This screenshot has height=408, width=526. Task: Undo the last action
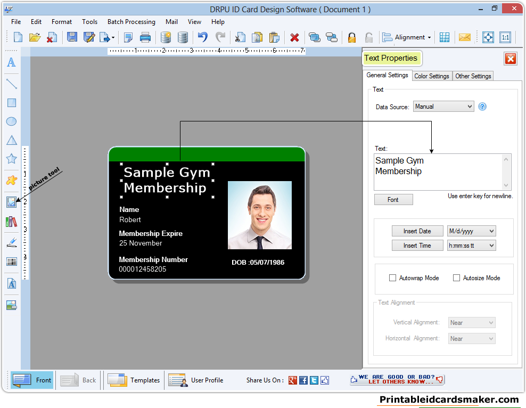[x=203, y=37]
